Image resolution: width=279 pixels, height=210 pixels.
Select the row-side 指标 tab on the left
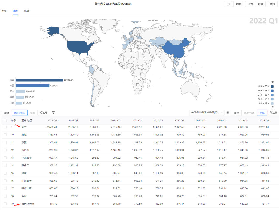[7, 112]
